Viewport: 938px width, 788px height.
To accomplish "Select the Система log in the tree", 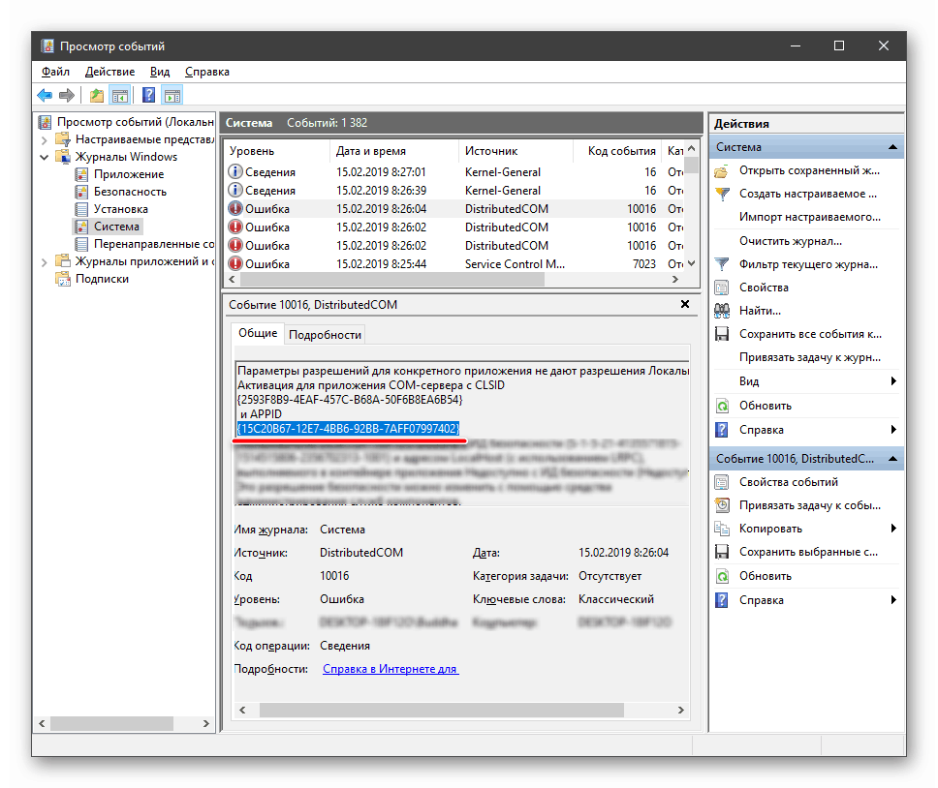I will (116, 227).
